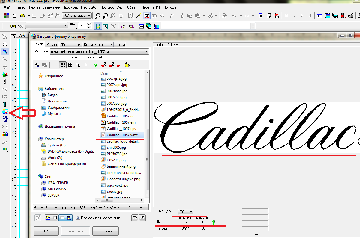The width and height of the screenshot is (360, 238).
Task: Click the red thread spool icon
Action: click(343, 16)
